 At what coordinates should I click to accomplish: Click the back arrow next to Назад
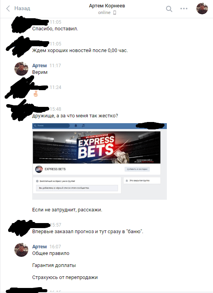point(8,9)
